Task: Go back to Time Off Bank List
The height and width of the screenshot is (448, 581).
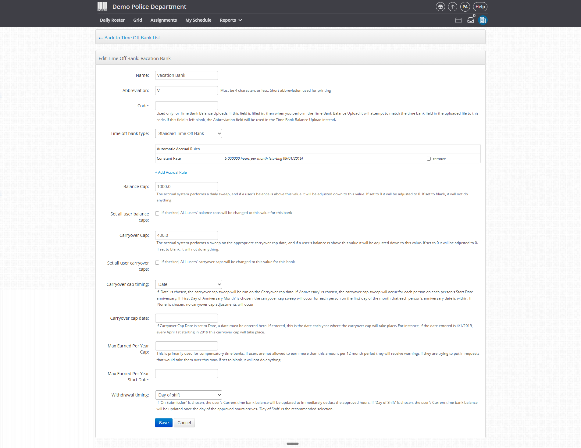Action: point(129,38)
